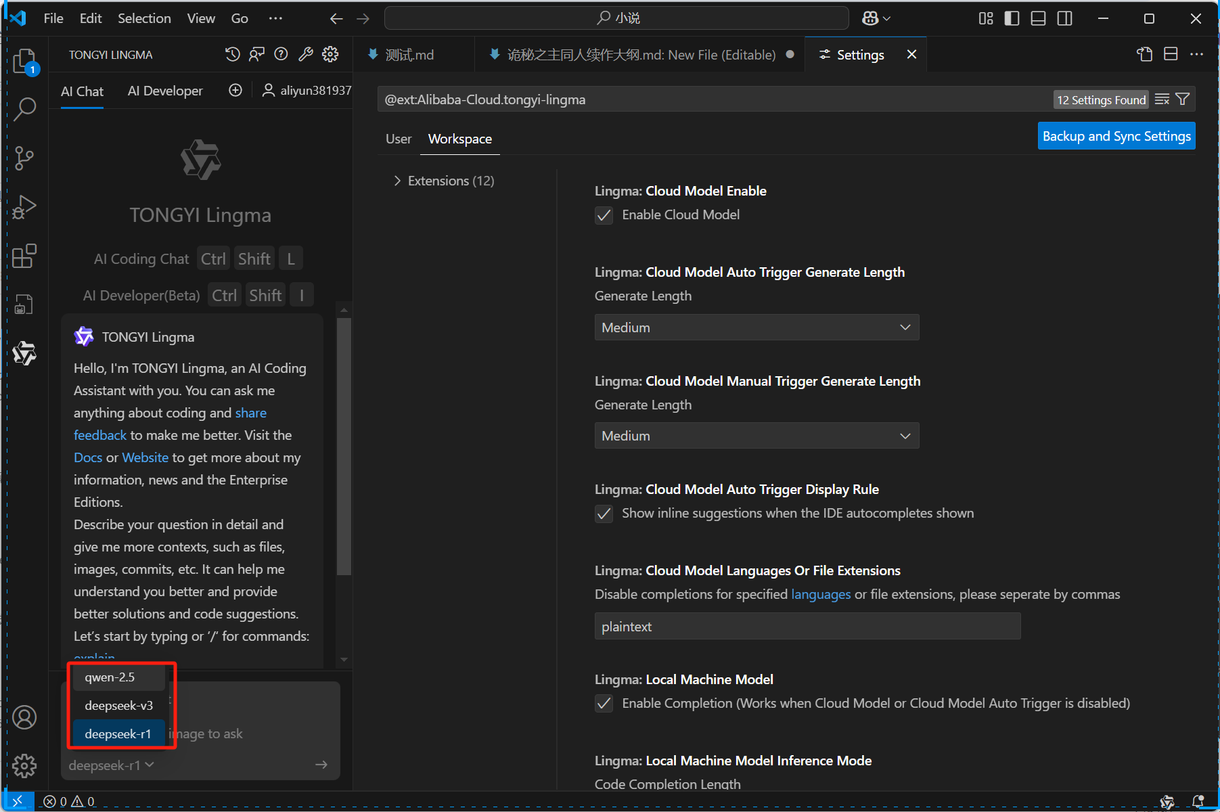This screenshot has height=812, width=1220.
Task: Select qwen-2.5 model option
Action: click(x=118, y=677)
